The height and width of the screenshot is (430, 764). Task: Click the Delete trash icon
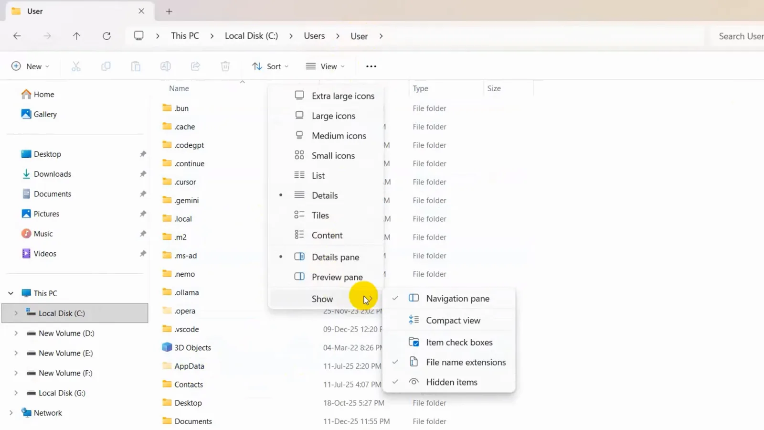pyautogui.click(x=225, y=66)
